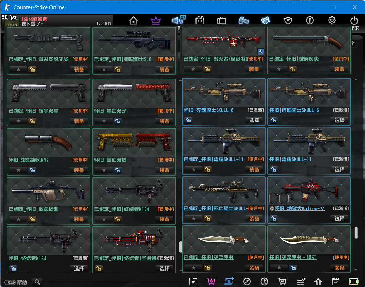Click the wrench icon on 毁灭者 card
Image resolution: width=365 pixels, height=287 pixels.
point(261,52)
